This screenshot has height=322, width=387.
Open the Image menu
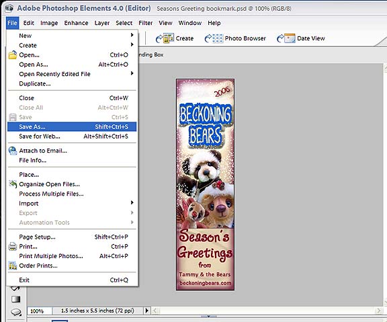tap(49, 23)
